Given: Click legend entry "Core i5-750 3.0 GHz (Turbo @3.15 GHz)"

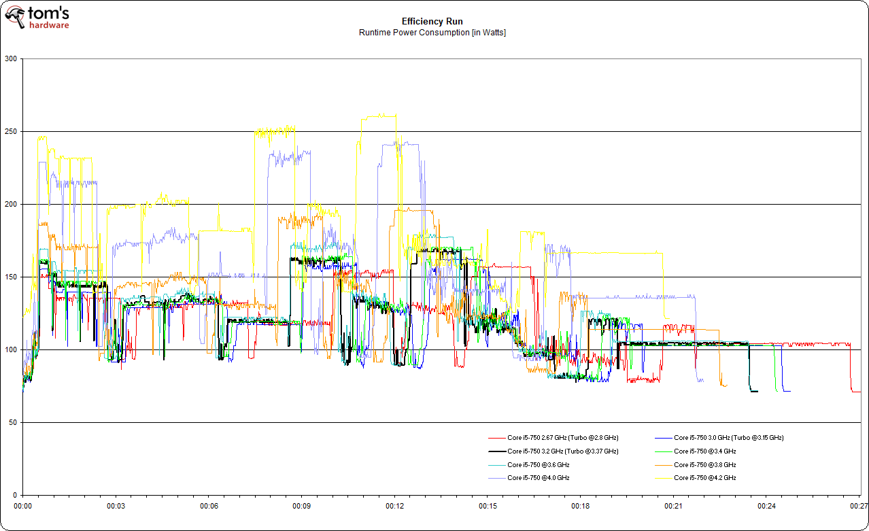Looking at the screenshot, I should pos(729,438).
